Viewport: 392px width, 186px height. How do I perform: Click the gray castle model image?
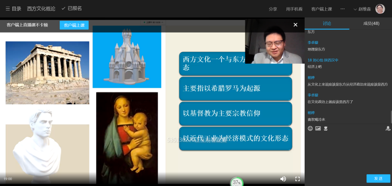127,57
